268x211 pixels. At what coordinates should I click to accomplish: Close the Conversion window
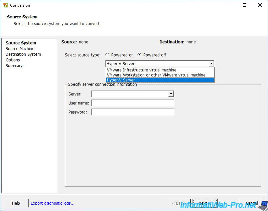(x=260, y=5)
